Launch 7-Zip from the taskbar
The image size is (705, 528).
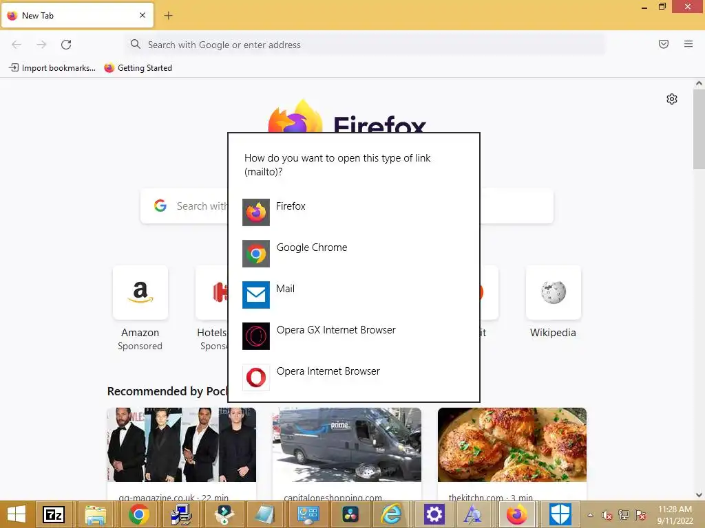54,514
